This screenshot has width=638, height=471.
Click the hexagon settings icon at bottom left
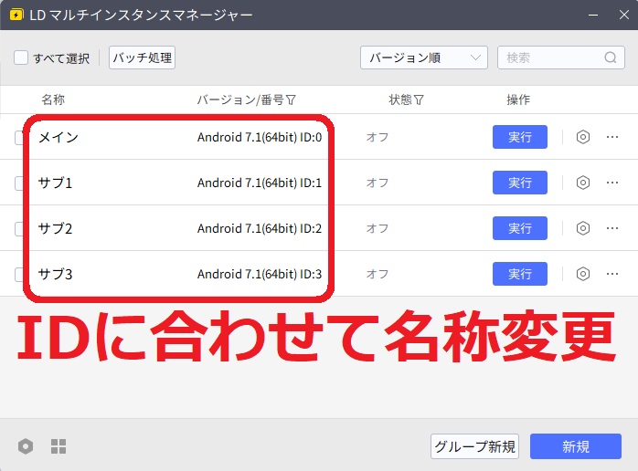point(26,446)
